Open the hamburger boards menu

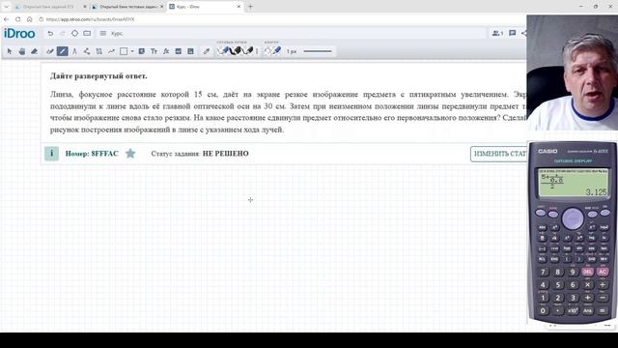103,34
